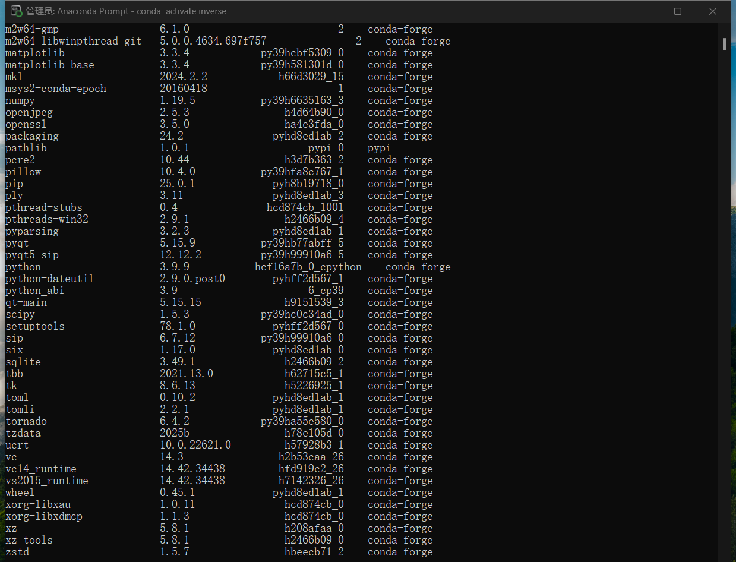Click the vertical scrollbar thumb
The width and height of the screenshot is (736, 562).
click(x=725, y=44)
